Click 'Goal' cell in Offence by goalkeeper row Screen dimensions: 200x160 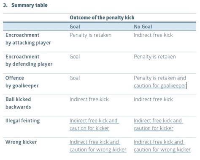75,78
